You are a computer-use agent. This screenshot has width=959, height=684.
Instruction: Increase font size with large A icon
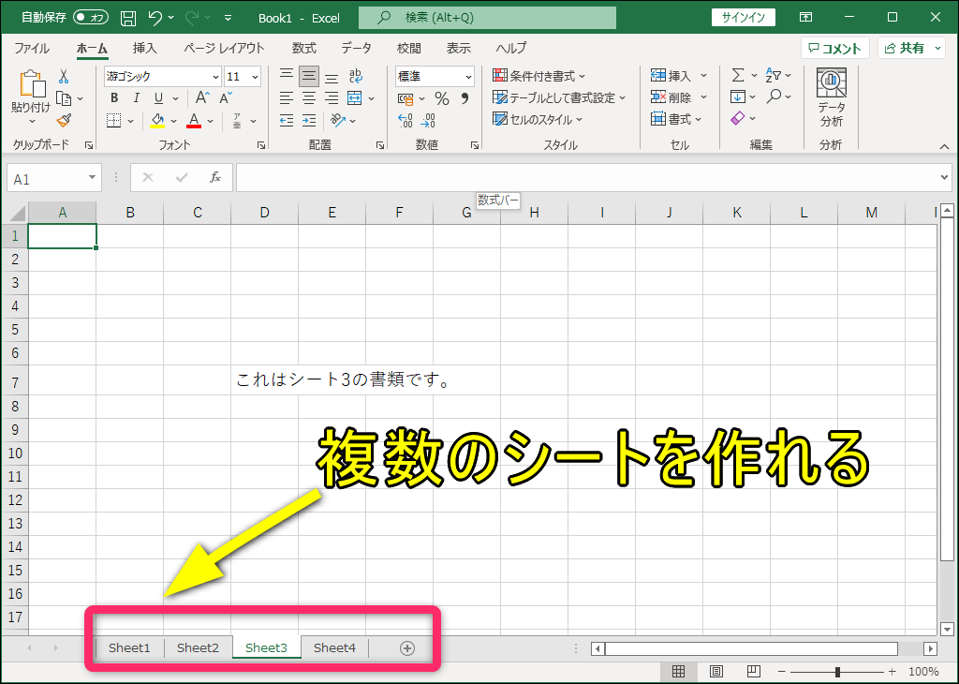click(202, 97)
